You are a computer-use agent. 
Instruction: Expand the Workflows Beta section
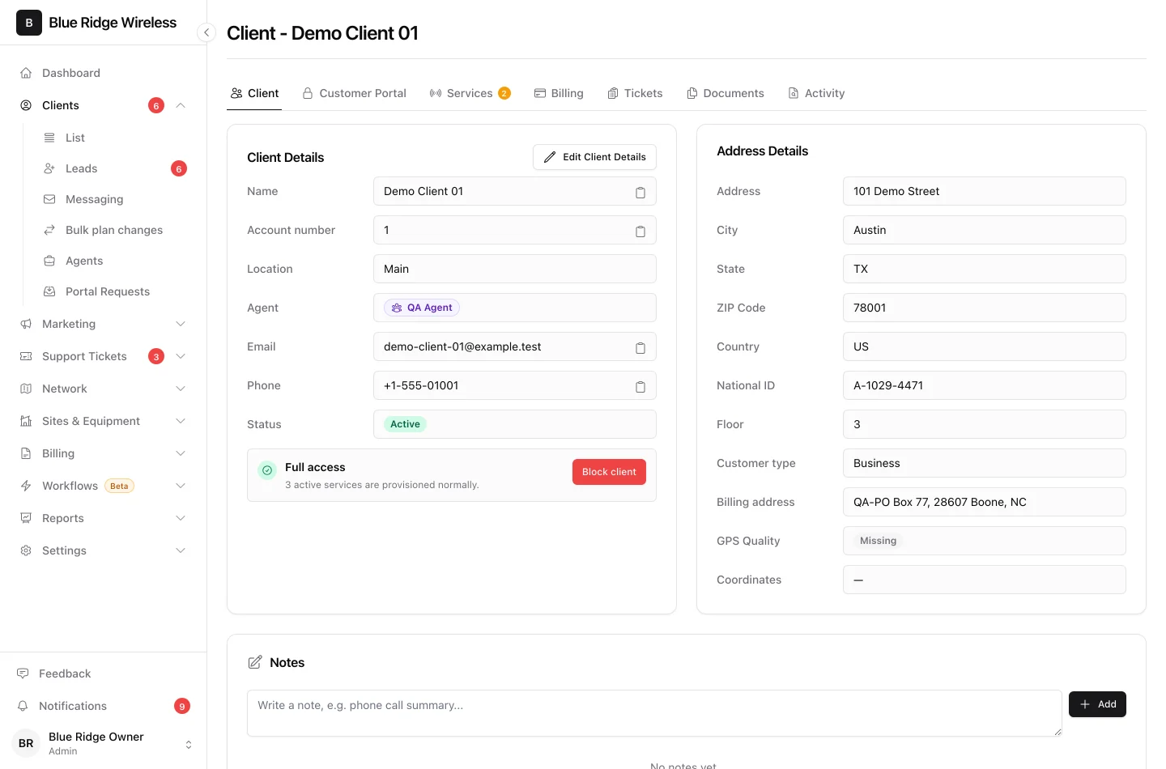pyautogui.click(x=181, y=486)
